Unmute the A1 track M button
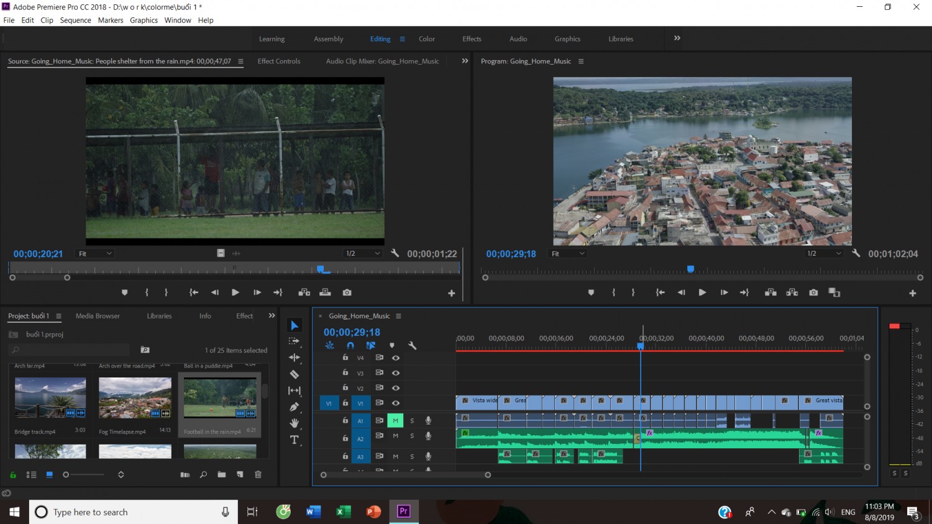The image size is (932, 524). click(395, 420)
